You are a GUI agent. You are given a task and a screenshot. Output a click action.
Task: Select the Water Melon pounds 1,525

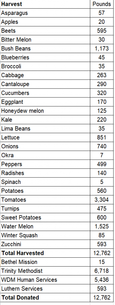coord(102,226)
